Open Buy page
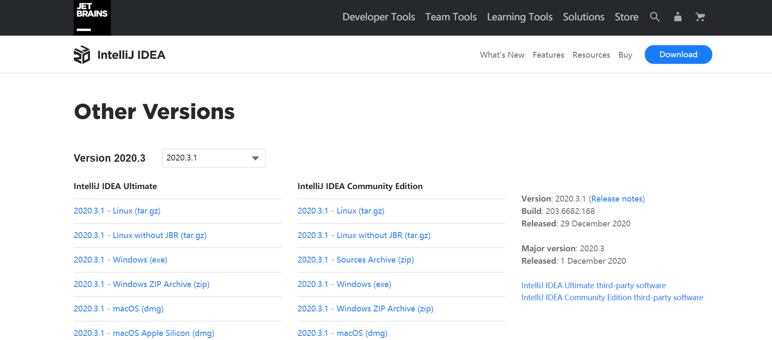The height and width of the screenshot is (340, 772). [625, 55]
